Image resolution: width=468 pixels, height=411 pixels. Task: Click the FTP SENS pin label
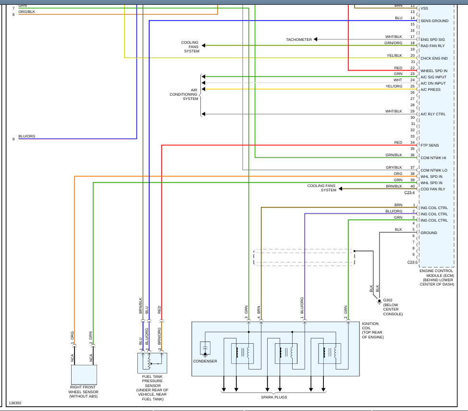click(x=430, y=145)
